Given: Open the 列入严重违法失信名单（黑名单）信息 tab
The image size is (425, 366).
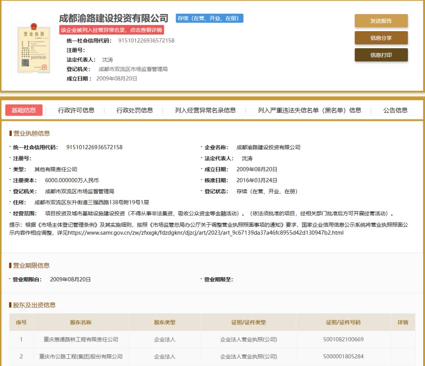Looking at the screenshot, I should click(x=309, y=111).
